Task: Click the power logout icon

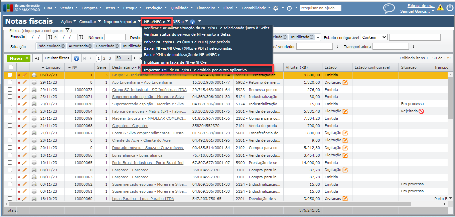Action: (x=450, y=8)
